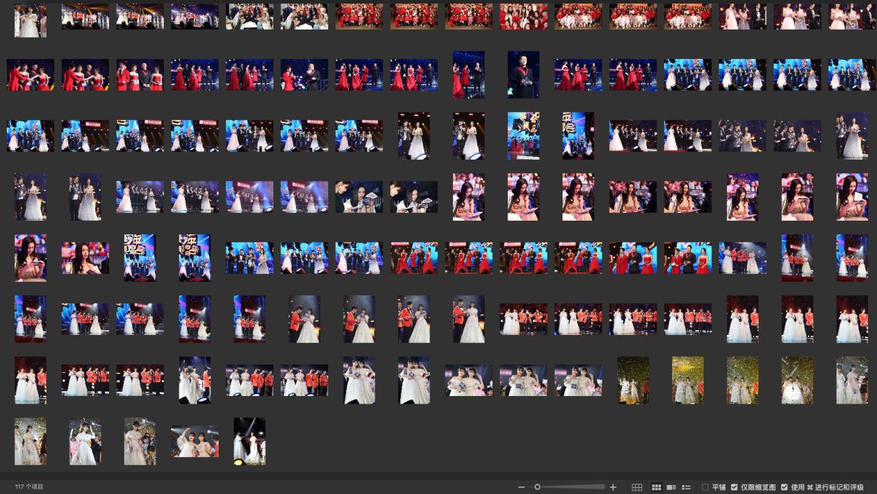Toggle 使用 ⌘ 进行标记和评级 checkbox
Screen dimensions: 877x494
[x=785, y=487]
